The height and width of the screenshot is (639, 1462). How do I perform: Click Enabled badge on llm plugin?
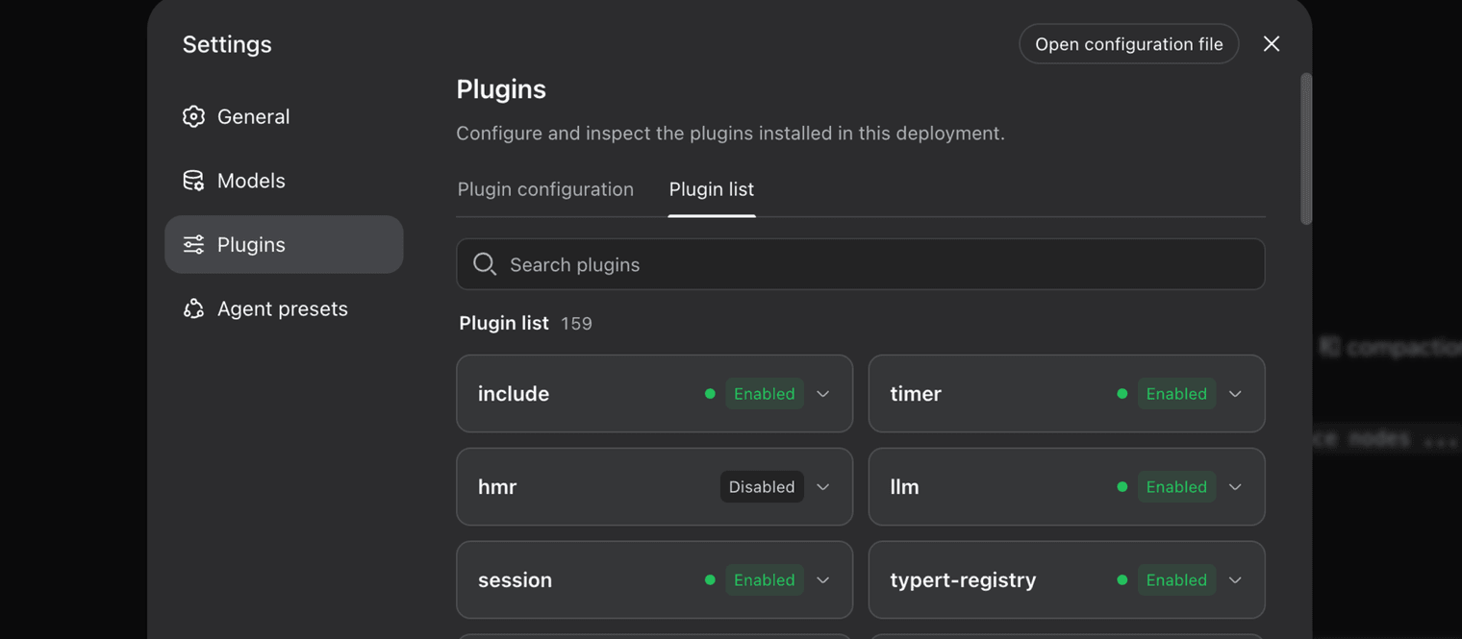coord(1176,487)
